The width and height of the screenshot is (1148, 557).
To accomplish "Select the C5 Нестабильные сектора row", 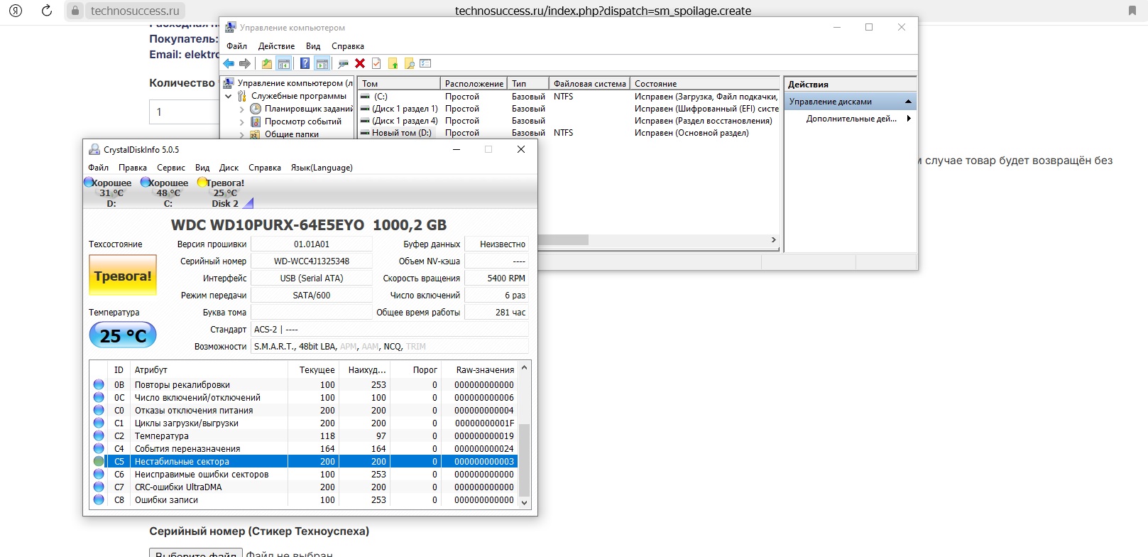I will click(x=305, y=462).
